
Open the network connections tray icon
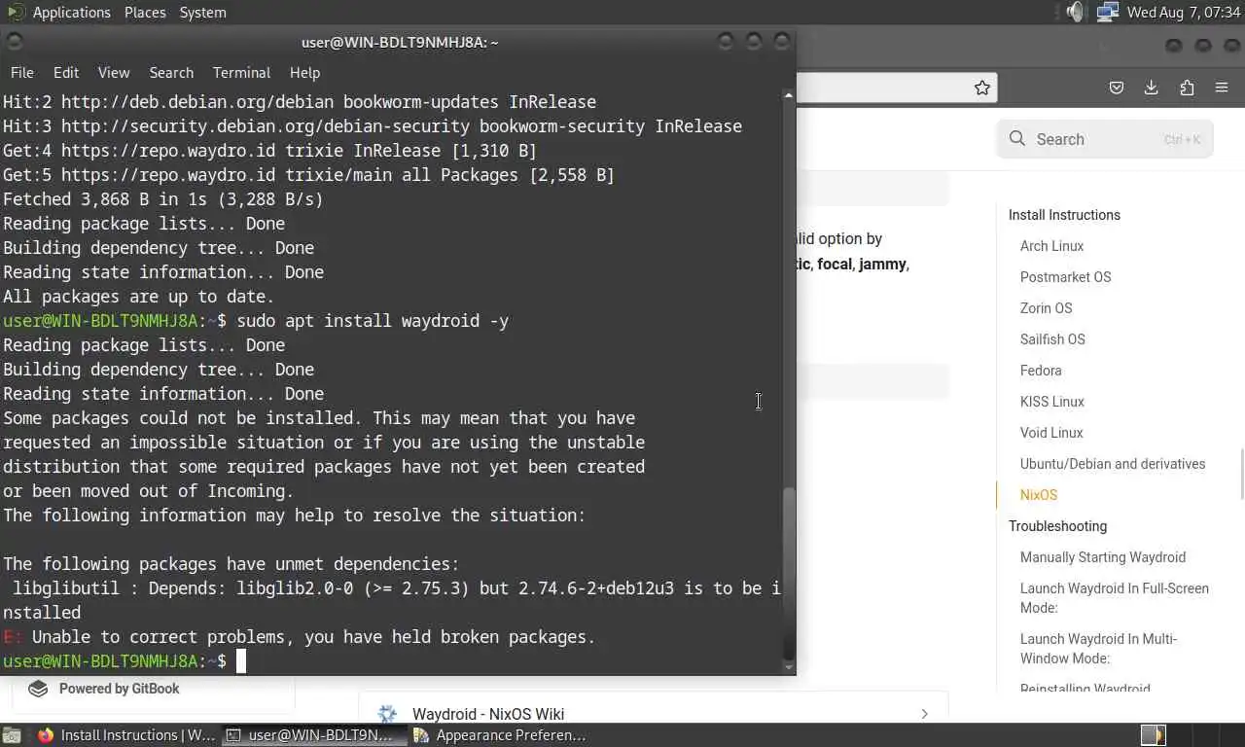tap(1107, 12)
